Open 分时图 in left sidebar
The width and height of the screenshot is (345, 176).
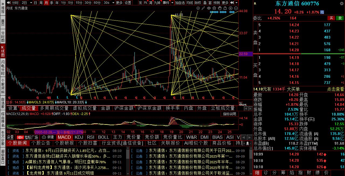(x=3, y=36)
